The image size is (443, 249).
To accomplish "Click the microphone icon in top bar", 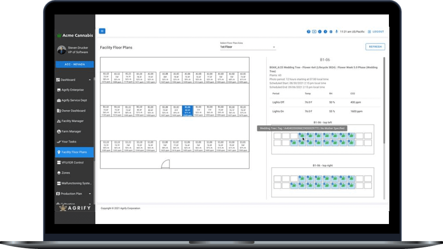I will 337,32.
